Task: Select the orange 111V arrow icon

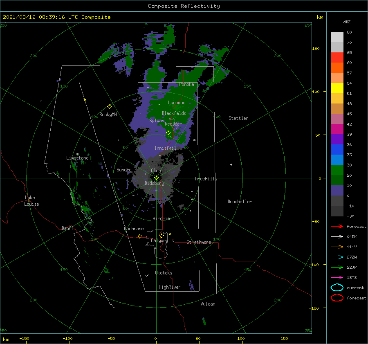Action: (337, 247)
